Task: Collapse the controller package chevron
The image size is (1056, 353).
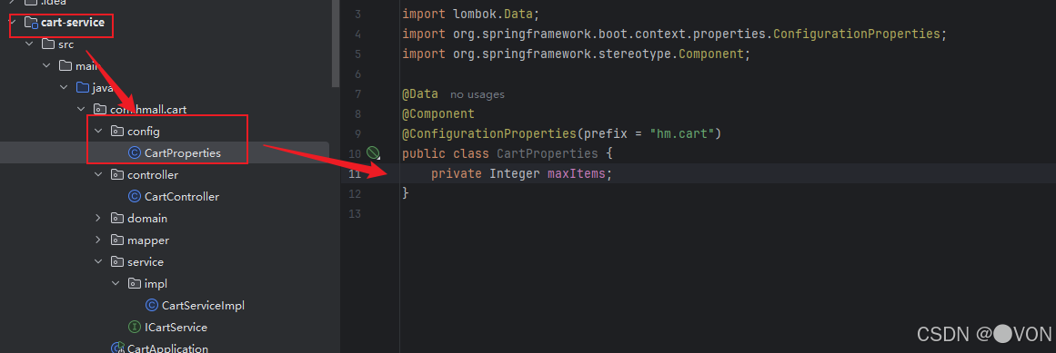Action: point(98,175)
